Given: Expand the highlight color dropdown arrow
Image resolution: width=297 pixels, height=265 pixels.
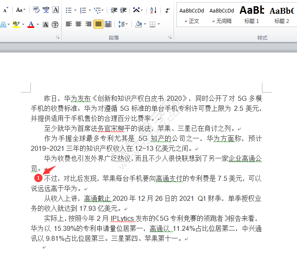Looking at the screenshot, I should click(x=23, y=25).
